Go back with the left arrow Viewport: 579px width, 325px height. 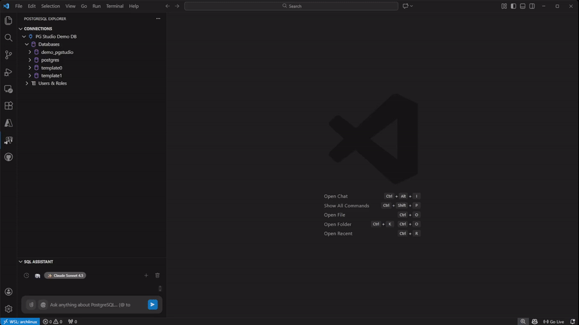168,6
